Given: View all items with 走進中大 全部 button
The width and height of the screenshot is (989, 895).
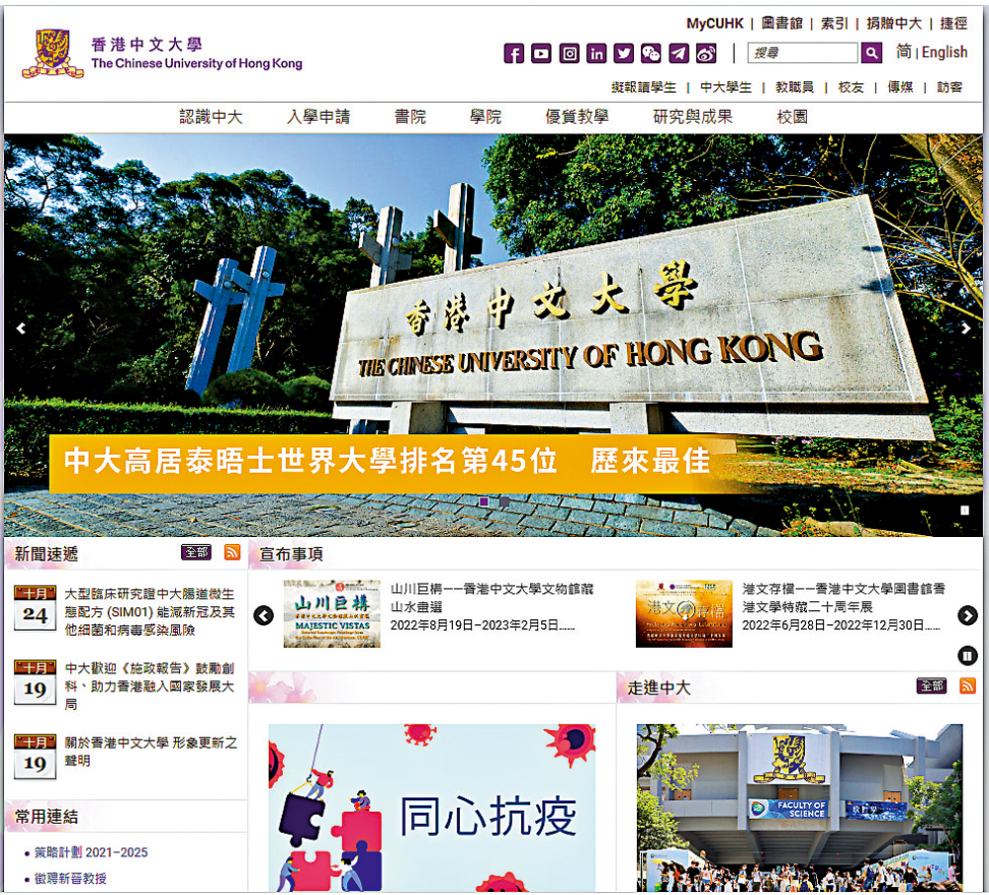Looking at the screenshot, I should click(x=932, y=685).
